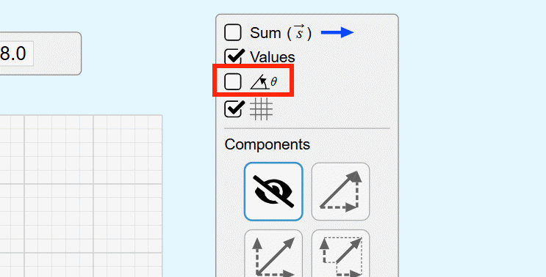The image size is (546, 277).
Task: Enable the Sum vector checkbox
Action: (233, 33)
